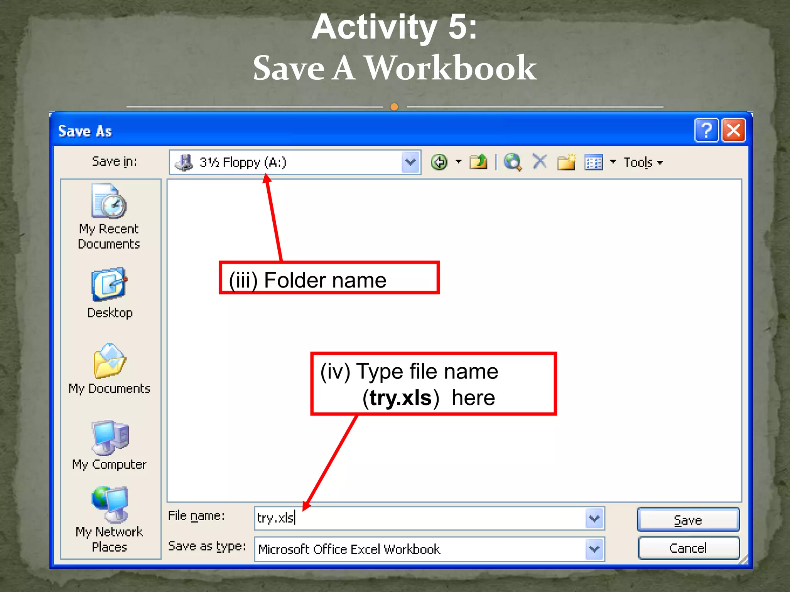This screenshot has height=592, width=790.
Task: Click the floppy drive icon in Save in
Action: [x=184, y=162]
